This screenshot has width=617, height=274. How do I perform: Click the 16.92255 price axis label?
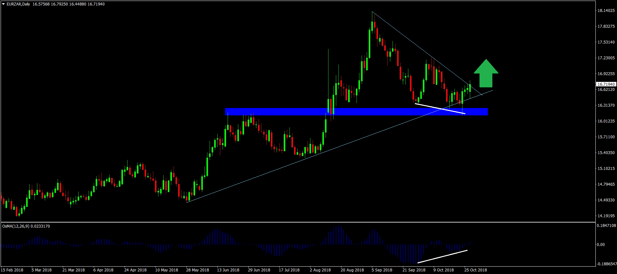coord(606,74)
